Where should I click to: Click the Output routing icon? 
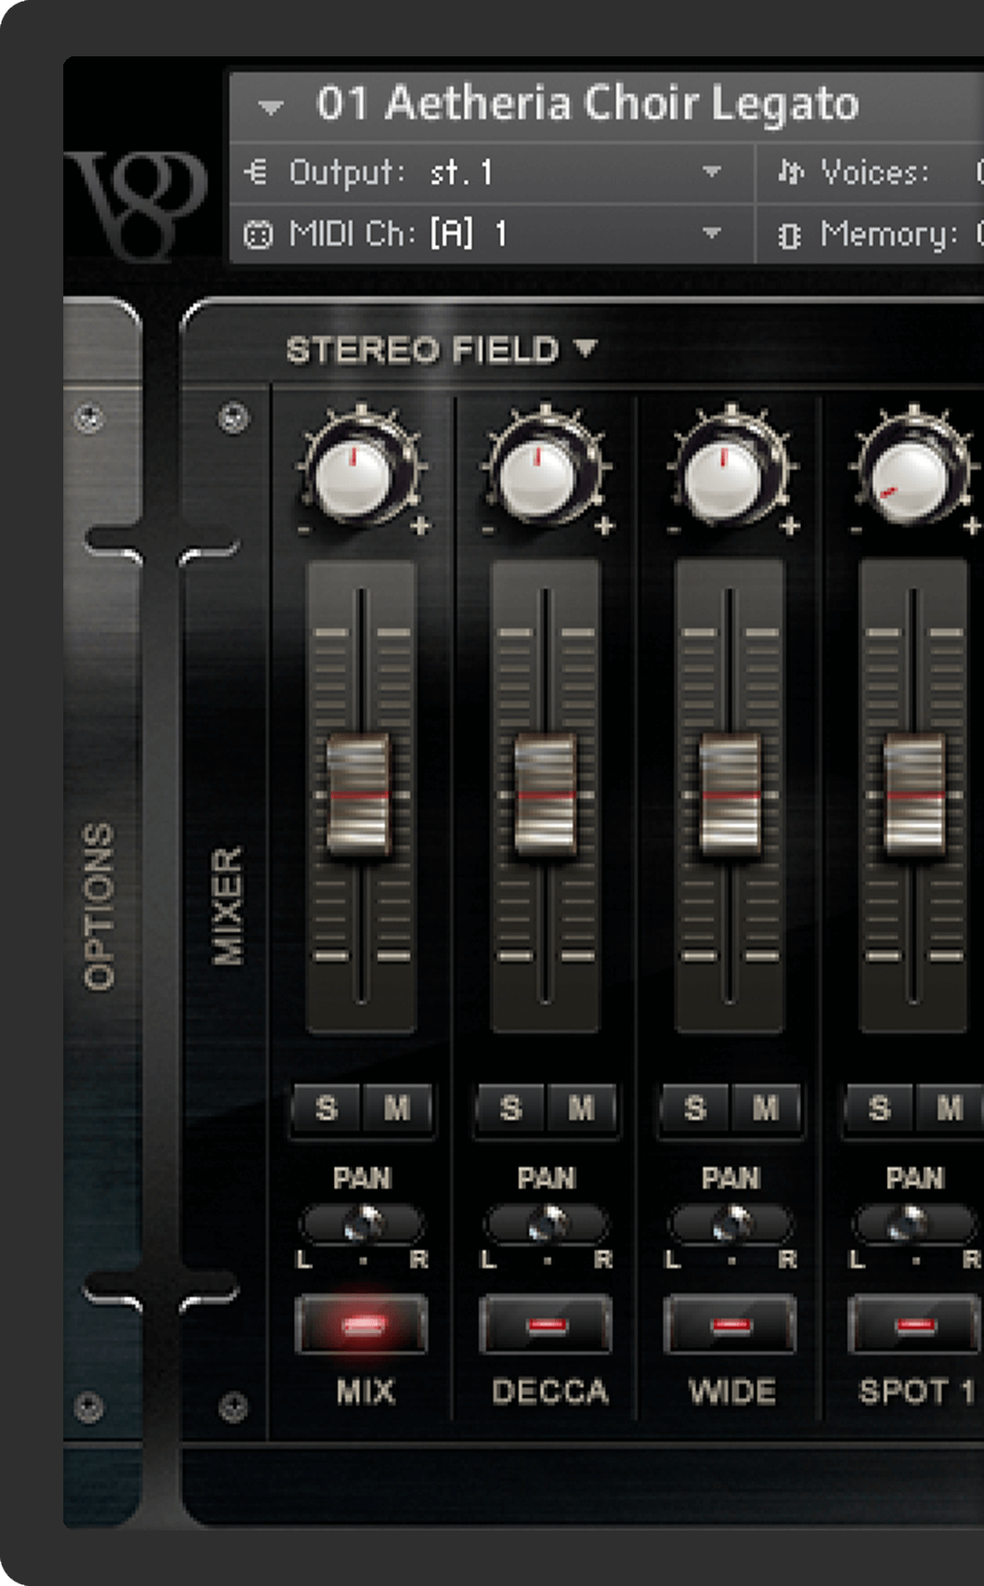pos(257,172)
